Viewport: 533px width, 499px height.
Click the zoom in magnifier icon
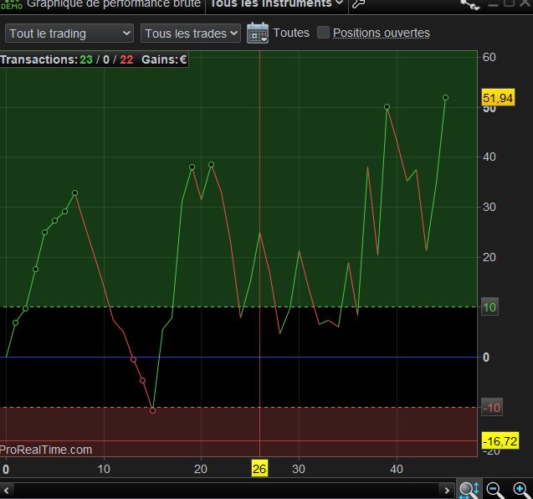[x=521, y=490]
